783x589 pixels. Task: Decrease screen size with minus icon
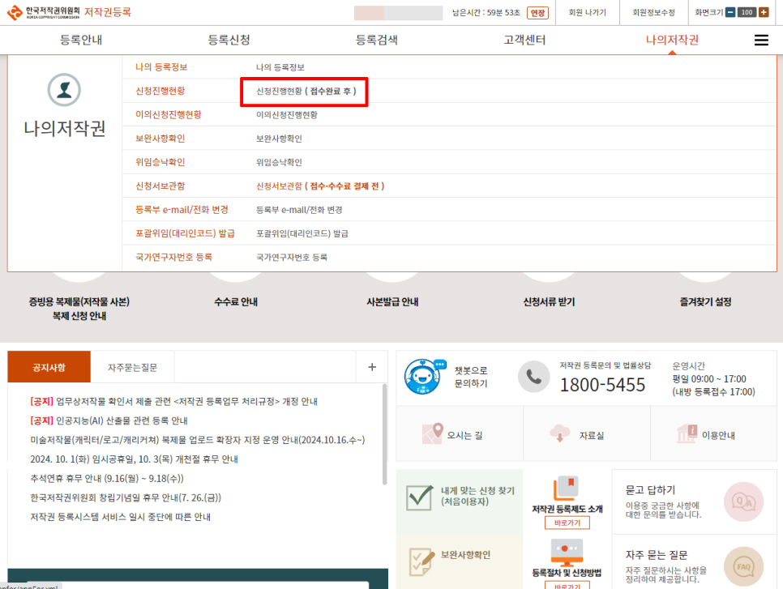click(x=730, y=12)
